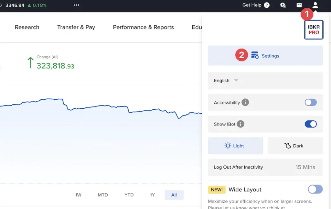The width and height of the screenshot is (331, 209).
Task: Select the 1Y chart period
Action: point(152,195)
